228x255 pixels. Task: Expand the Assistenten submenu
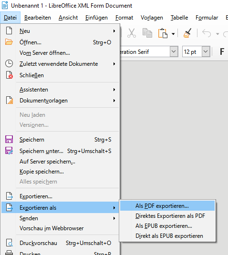click(60, 90)
